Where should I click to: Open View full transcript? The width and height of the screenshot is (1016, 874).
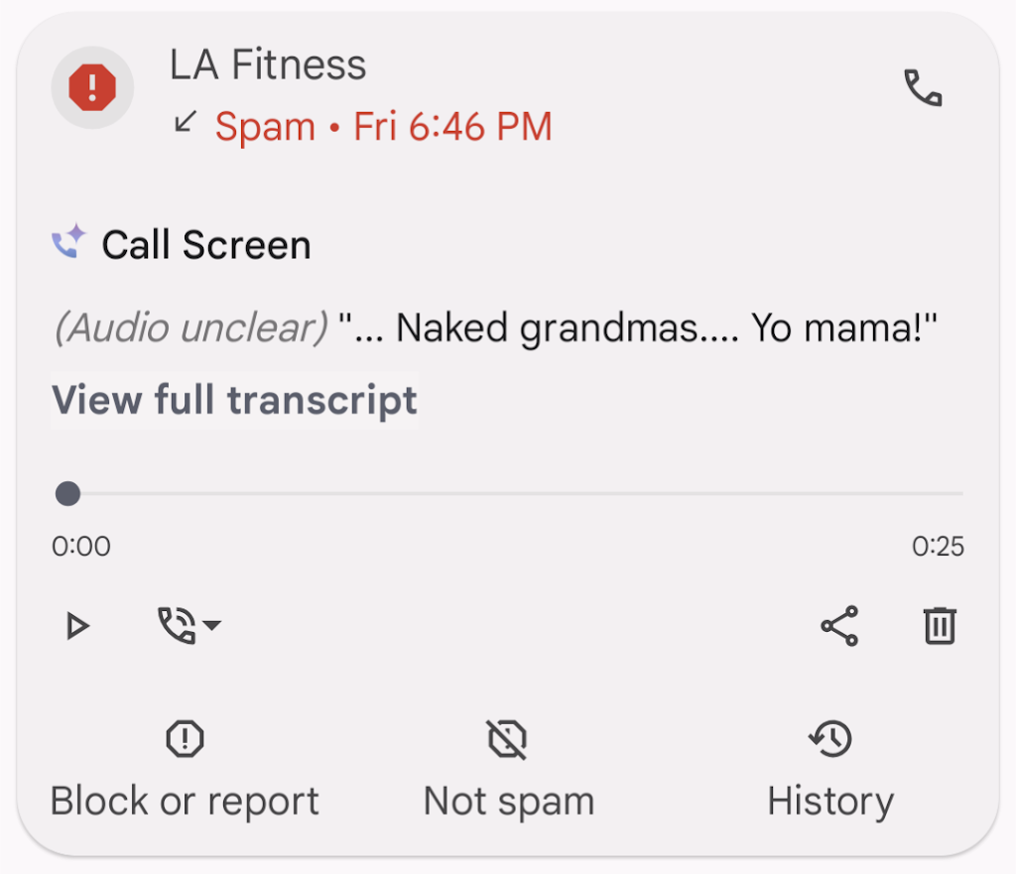[234, 400]
